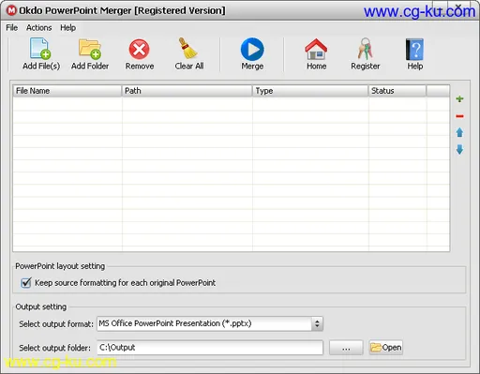The width and height of the screenshot is (480, 374).
Task: Click the Open folder button
Action: pos(385,348)
